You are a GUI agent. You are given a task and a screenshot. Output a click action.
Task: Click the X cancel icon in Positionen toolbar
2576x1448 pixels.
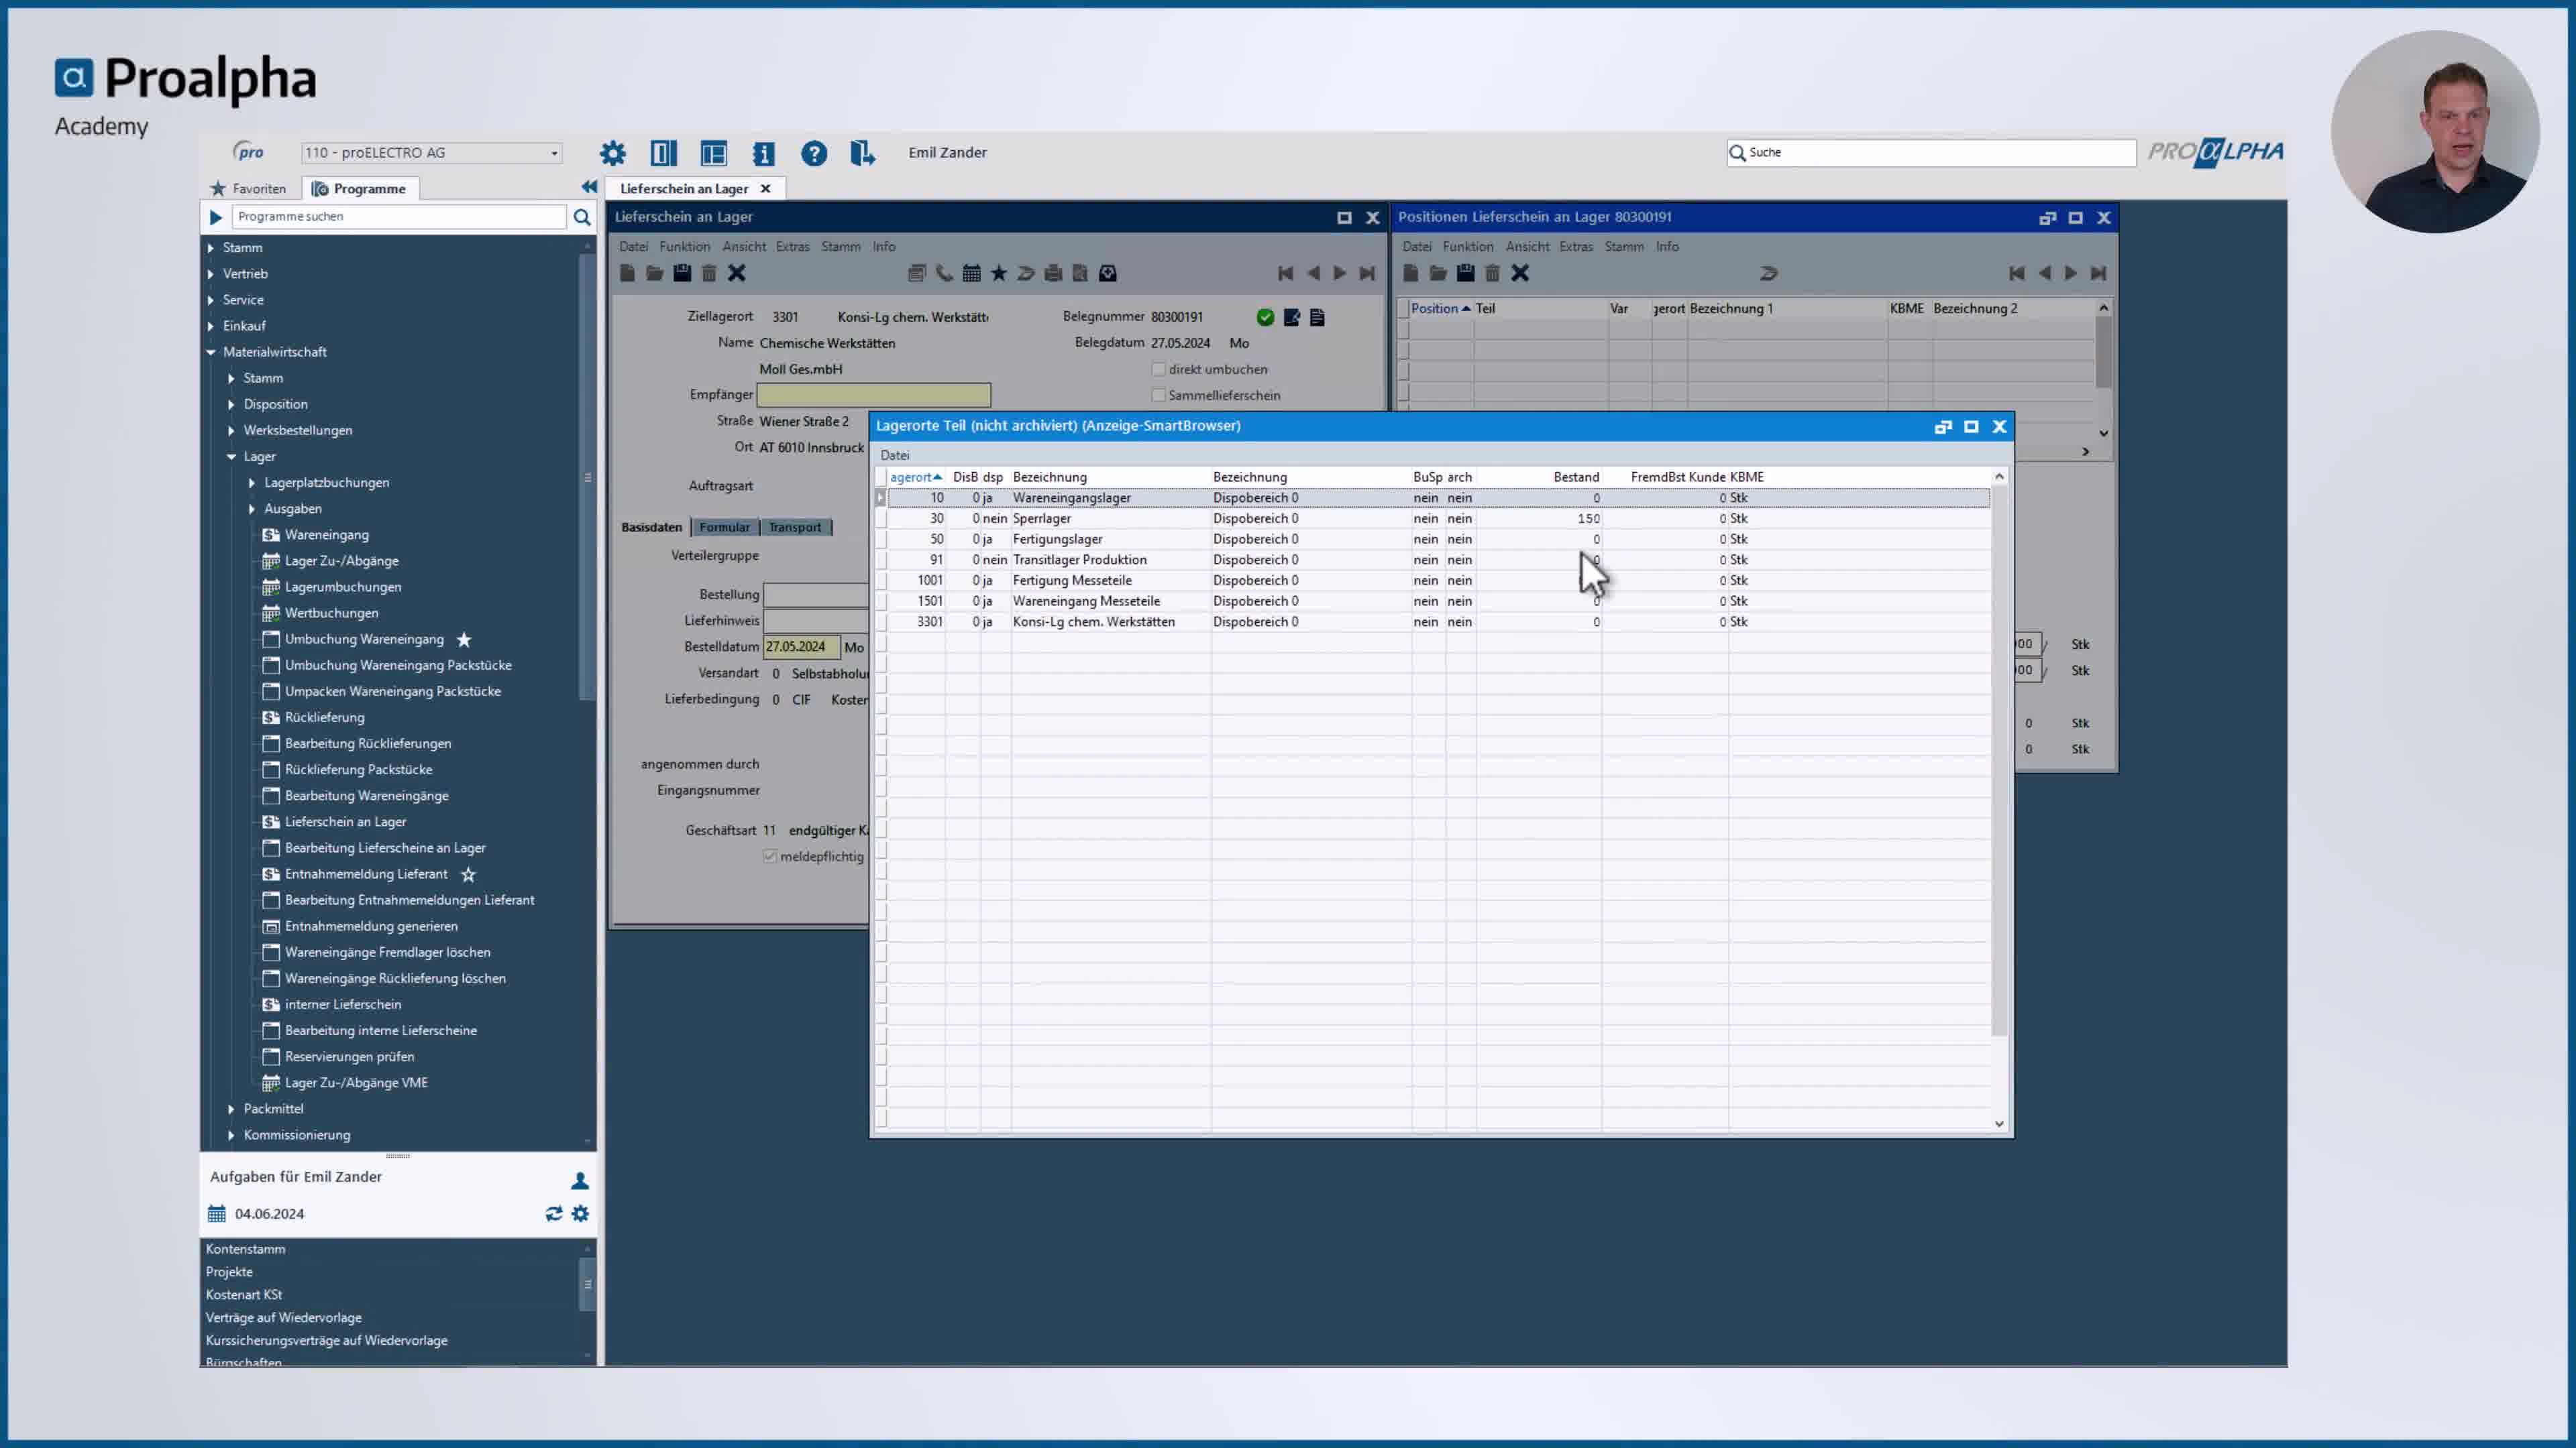point(1520,273)
